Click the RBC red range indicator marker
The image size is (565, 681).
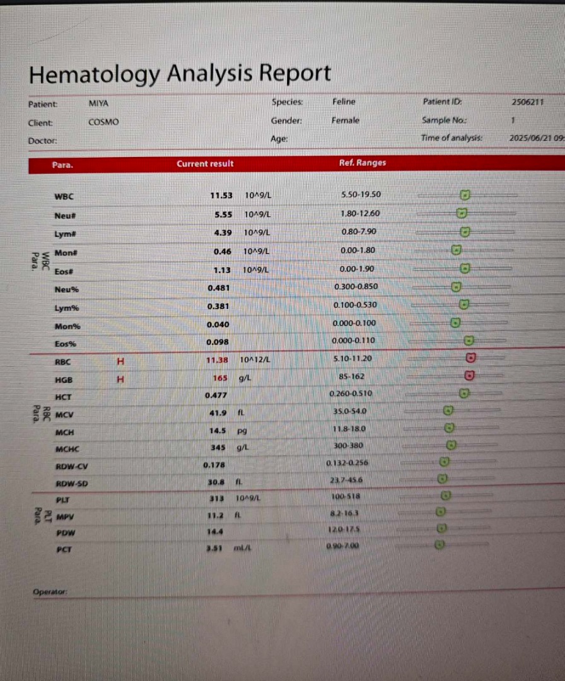pyautogui.click(x=471, y=358)
